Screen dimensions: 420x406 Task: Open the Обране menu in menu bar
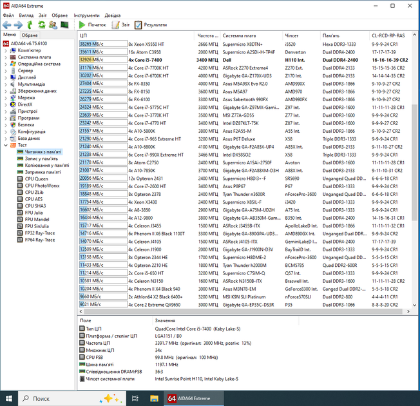click(60, 15)
